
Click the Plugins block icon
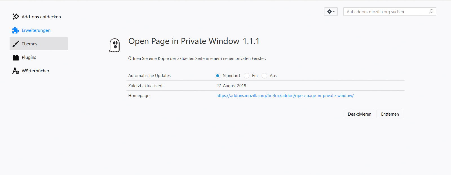tap(16, 57)
